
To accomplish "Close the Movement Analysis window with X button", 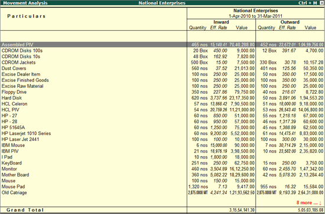I will [321, 3].
